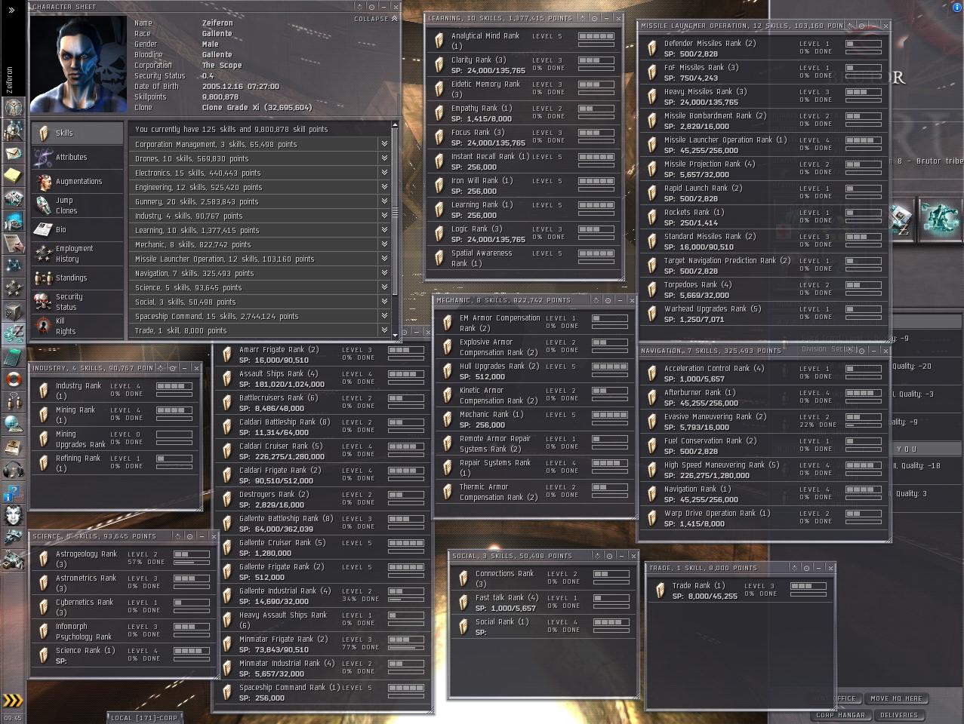Expand the Engineering skill group
The width and height of the screenshot is (964, 724).
(384, 187)
